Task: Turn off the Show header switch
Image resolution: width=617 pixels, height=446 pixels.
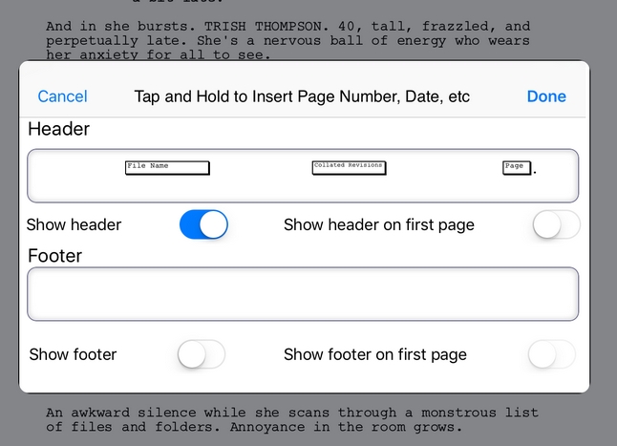Action: (x=203, y=224)
